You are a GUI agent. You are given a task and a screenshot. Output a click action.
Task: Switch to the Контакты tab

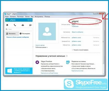[12, 34]
